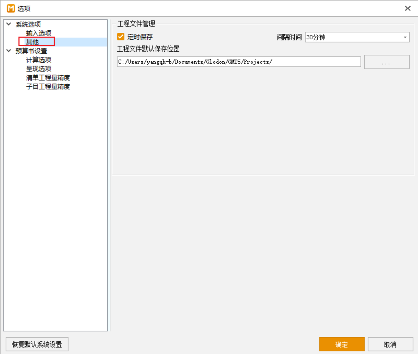Collapse the 系统选项 tree node chevron
Viewport: 418px width, 354px height.
pyautogui.click(x=9, y=24)
